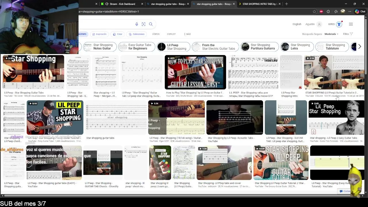368x207 pixels.
Task: Open the red ABP extension icon
Action: 321,11
